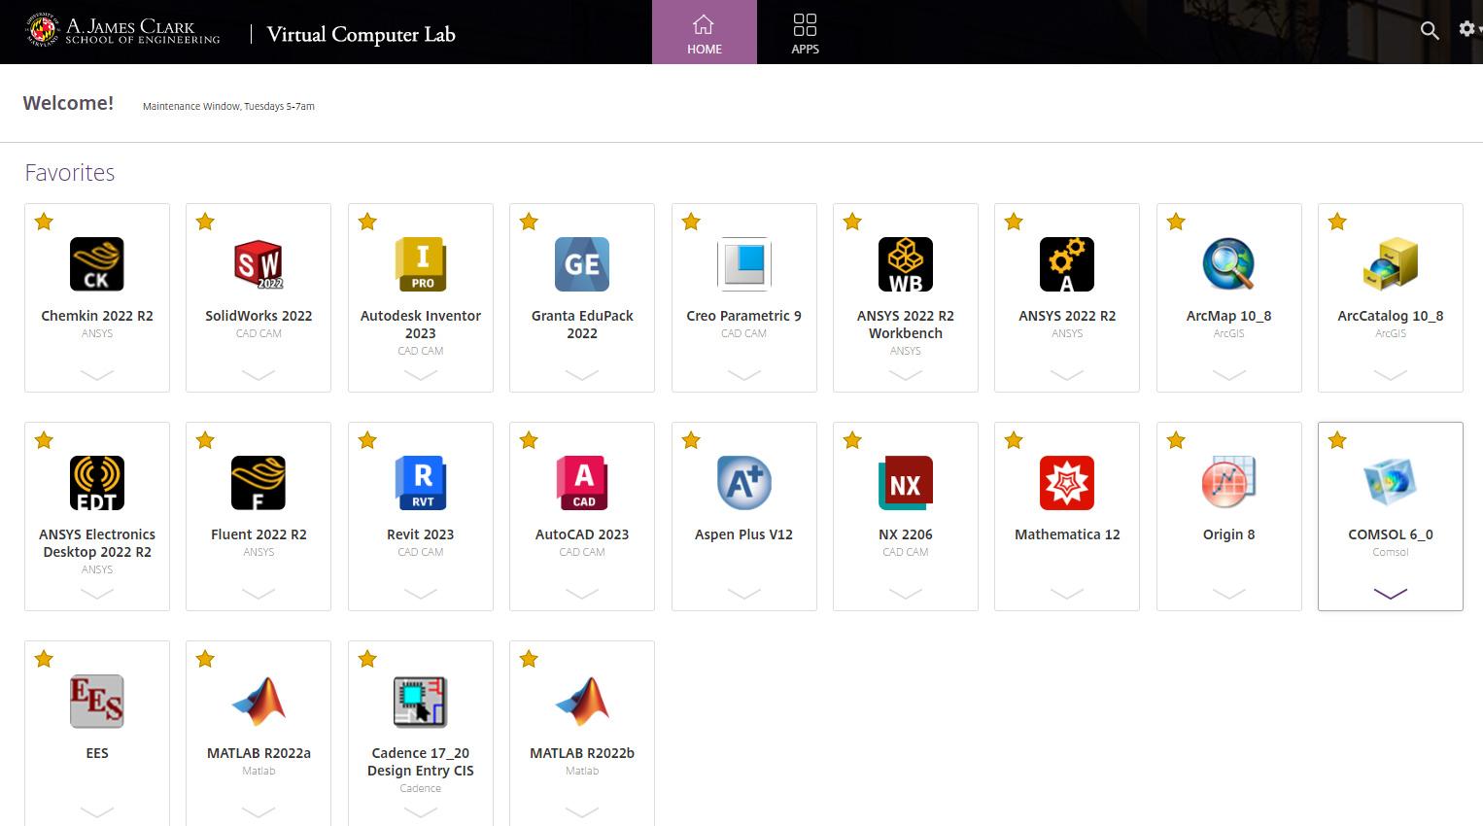Toggle the favorite star on SolidWorks 2022
1483x826 pixels.
tap(205, 222)
